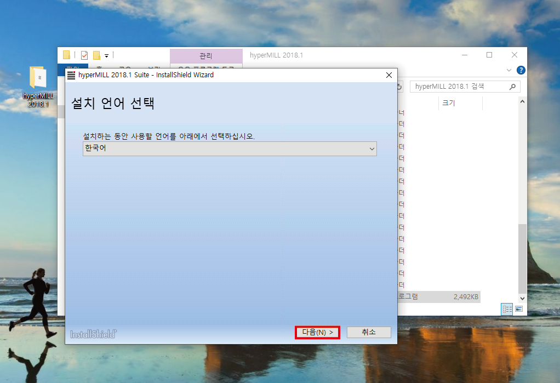The image size is (560, 383).
Task: Open the 한국어 language dropdown
Action: click(230, 148)
